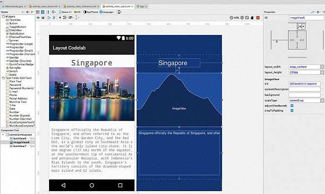This screenshot has height=194, width=325.
Task: Open the Language selector
Action: (x=107, y=12)
